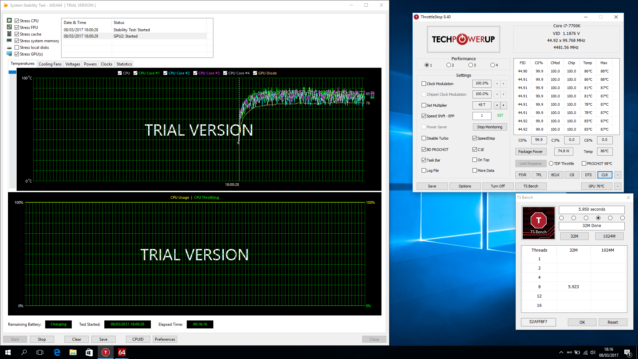The height and width of the screenshot is (359, 638).
Task: Toggle GPU Diode graph checkbox
Action: tap(255, 73)
